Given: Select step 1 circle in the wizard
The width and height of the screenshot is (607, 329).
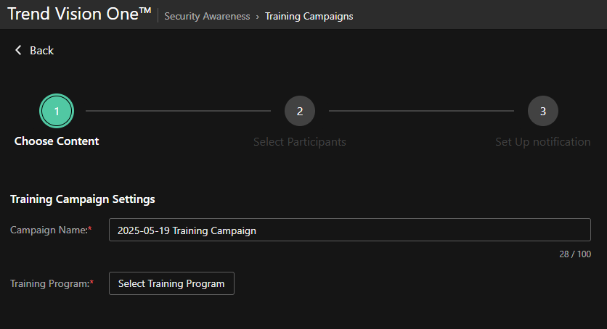Looking at the screenshot, I should pos(57,111).
